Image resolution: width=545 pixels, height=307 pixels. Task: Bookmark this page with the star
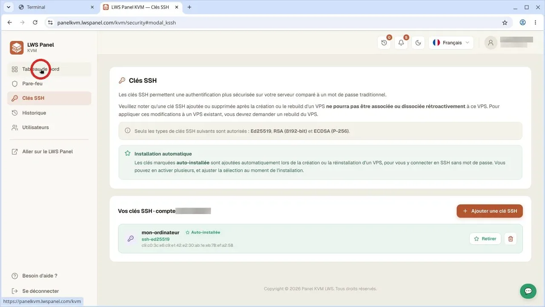coord(505,23)
